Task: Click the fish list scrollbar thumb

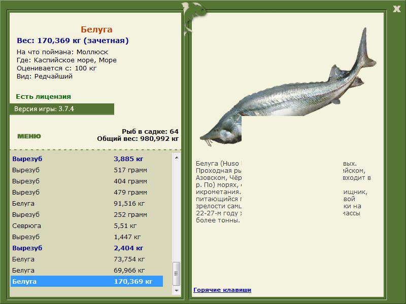Action: (176, 274)
